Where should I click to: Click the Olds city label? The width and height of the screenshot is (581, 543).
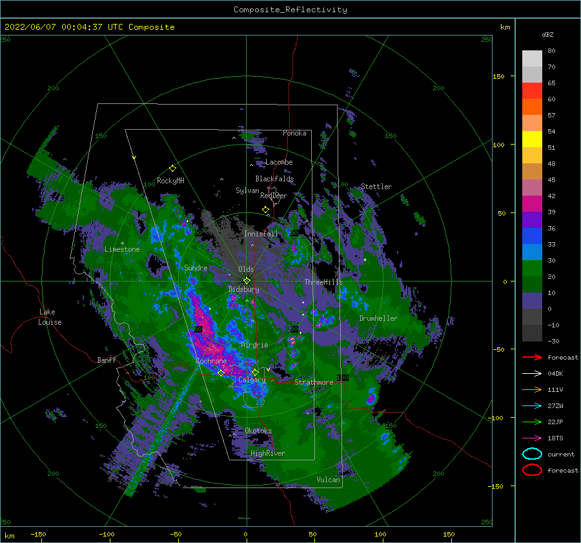point(246,269)
